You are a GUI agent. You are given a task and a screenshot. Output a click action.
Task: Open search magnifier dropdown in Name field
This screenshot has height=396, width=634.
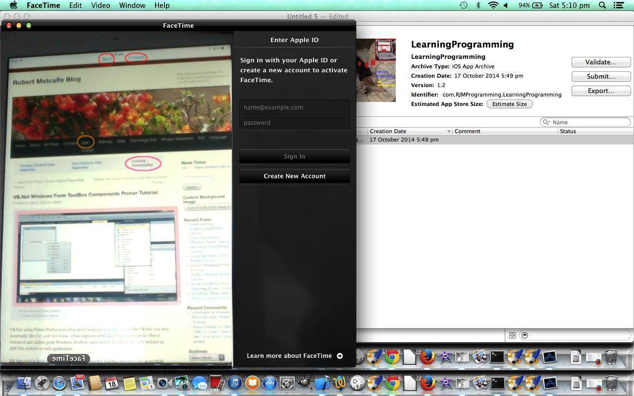(x=546, y=122)
